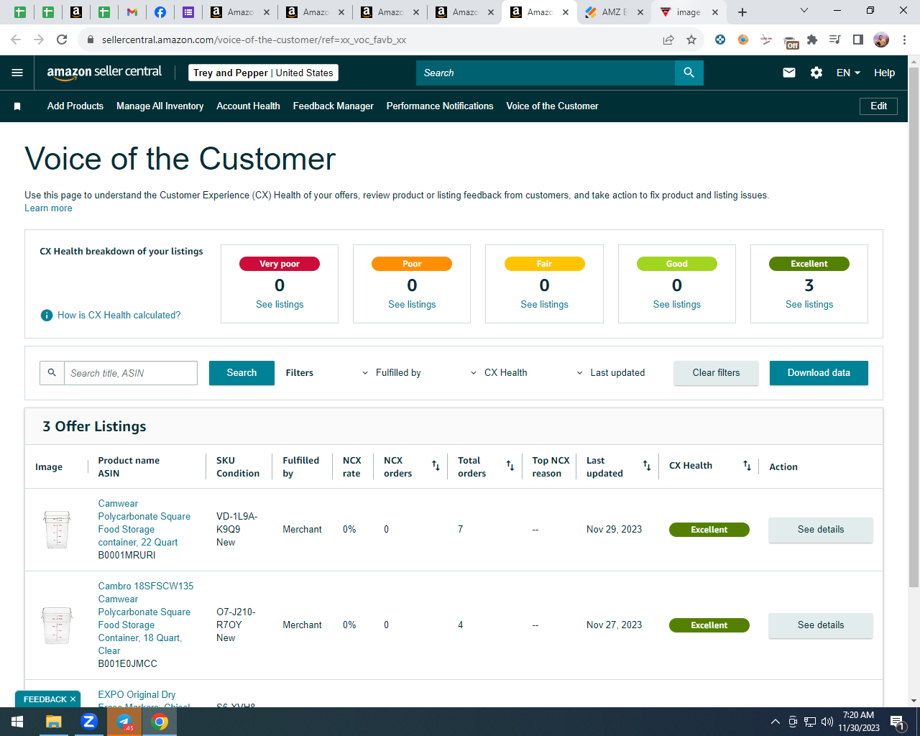Bookmark this page with the star icon
This screenshot has height=736, width=920.
691,40
